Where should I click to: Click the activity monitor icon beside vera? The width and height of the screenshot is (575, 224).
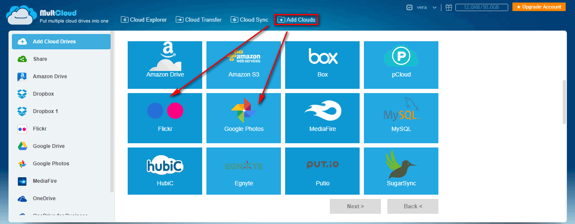click(410, 7)
